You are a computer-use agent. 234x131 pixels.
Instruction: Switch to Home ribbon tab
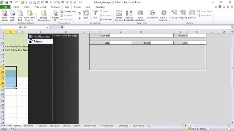pos(16,7)
